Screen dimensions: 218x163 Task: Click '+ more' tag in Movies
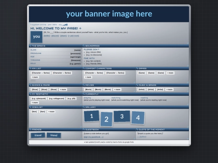tap(117, 89)
